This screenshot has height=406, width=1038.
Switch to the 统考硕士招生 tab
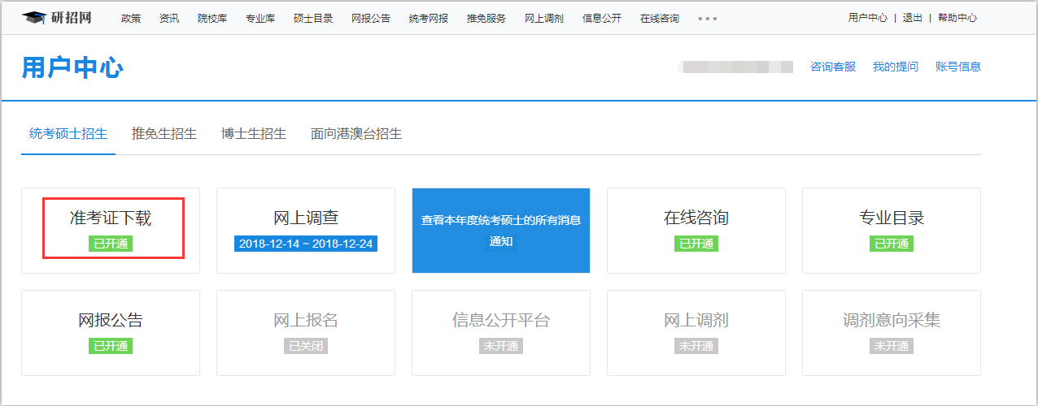point(68,134)
